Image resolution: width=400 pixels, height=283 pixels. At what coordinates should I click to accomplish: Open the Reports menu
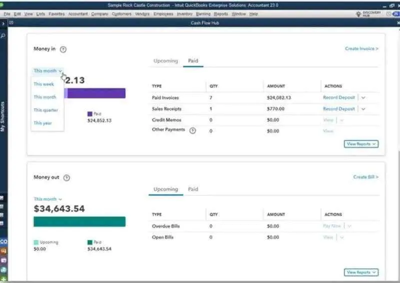pyautogui.click(x=221, y=14)
